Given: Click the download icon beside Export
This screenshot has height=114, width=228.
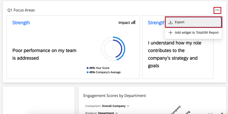Looking at the screenshot, I should pos(170,22).
